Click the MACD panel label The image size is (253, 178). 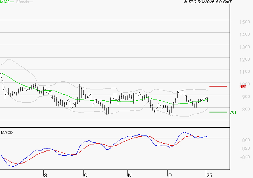tap(7, 133)
